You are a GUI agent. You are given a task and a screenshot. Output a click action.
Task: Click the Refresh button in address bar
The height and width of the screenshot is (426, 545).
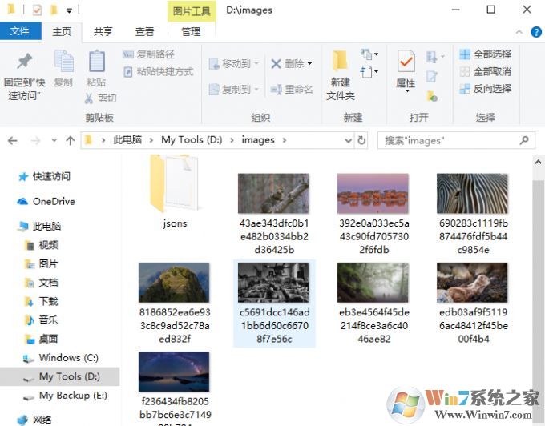pyautogui.click(x=361, y=141)
